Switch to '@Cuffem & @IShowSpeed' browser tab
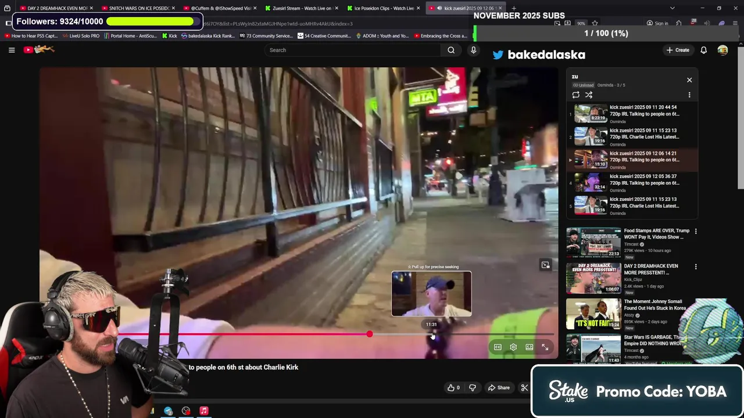Image resolution: width=744 pixels, height=418 pixels. coord(220,8)
